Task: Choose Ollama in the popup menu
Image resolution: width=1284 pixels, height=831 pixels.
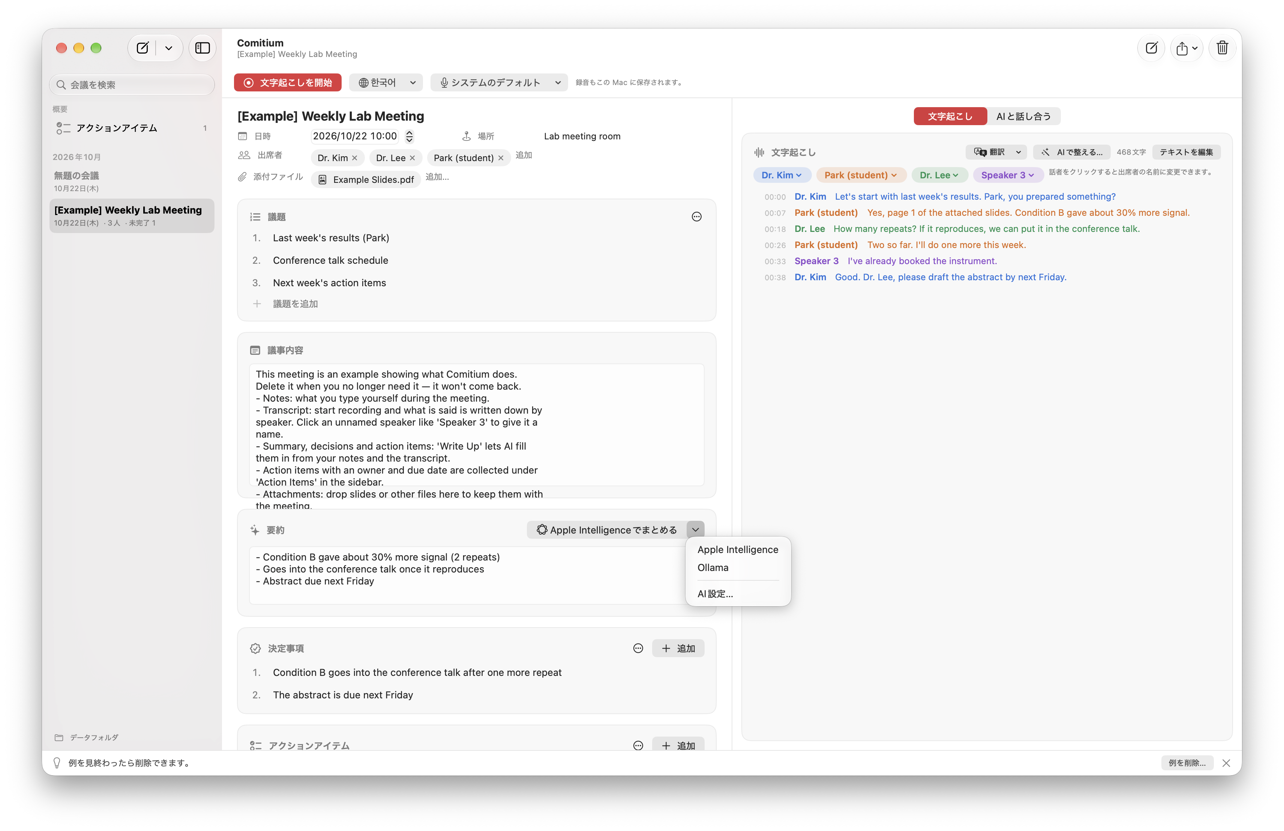Action: coord(738,568)
